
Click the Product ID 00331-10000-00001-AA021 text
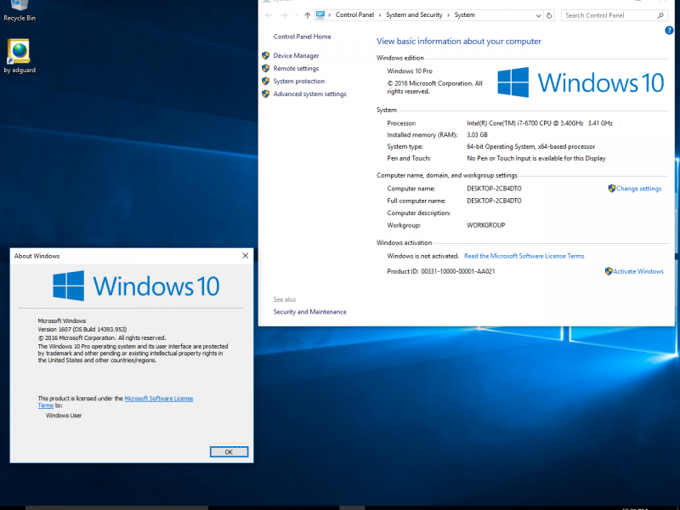441,271
